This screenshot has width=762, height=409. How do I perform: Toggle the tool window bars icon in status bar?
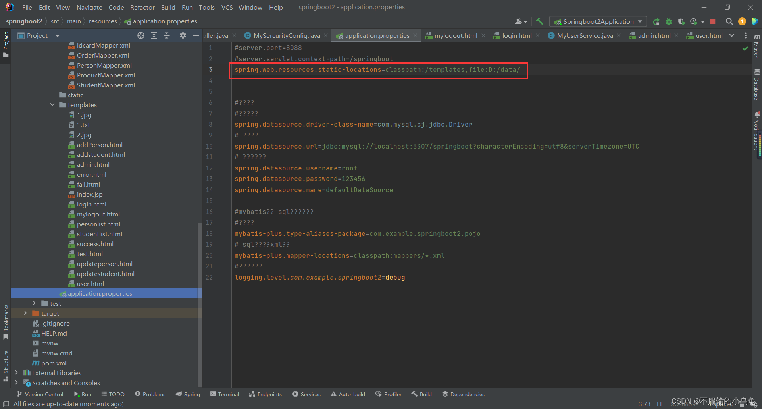coord(6,404)
